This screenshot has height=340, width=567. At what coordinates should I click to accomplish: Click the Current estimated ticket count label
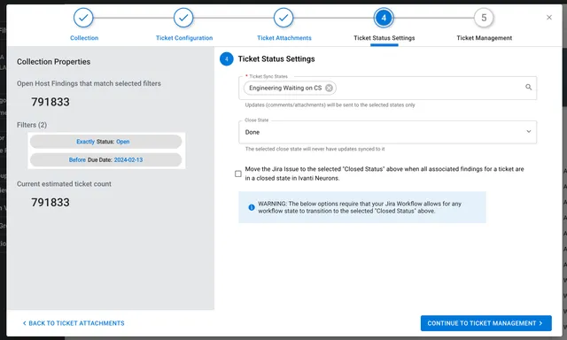(64, 184)
